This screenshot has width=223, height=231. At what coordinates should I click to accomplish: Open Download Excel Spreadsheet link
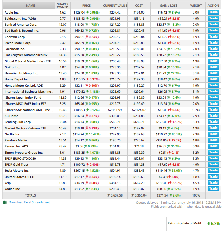[x=29, y=202]
